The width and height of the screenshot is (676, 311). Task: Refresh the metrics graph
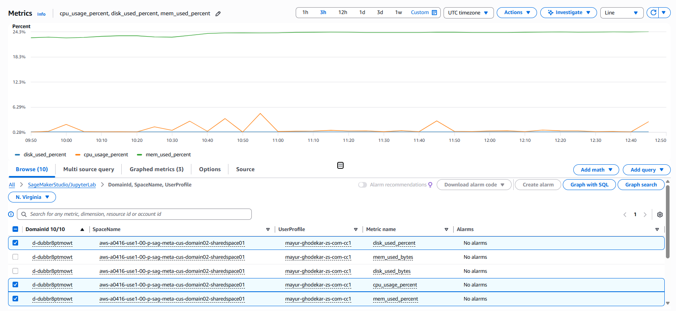coord(653,12)
